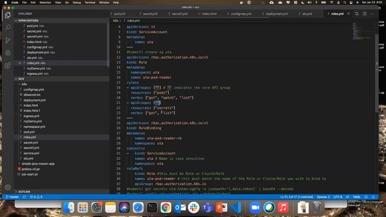Open the Terminal menu in the menu bar

(90, 2)
